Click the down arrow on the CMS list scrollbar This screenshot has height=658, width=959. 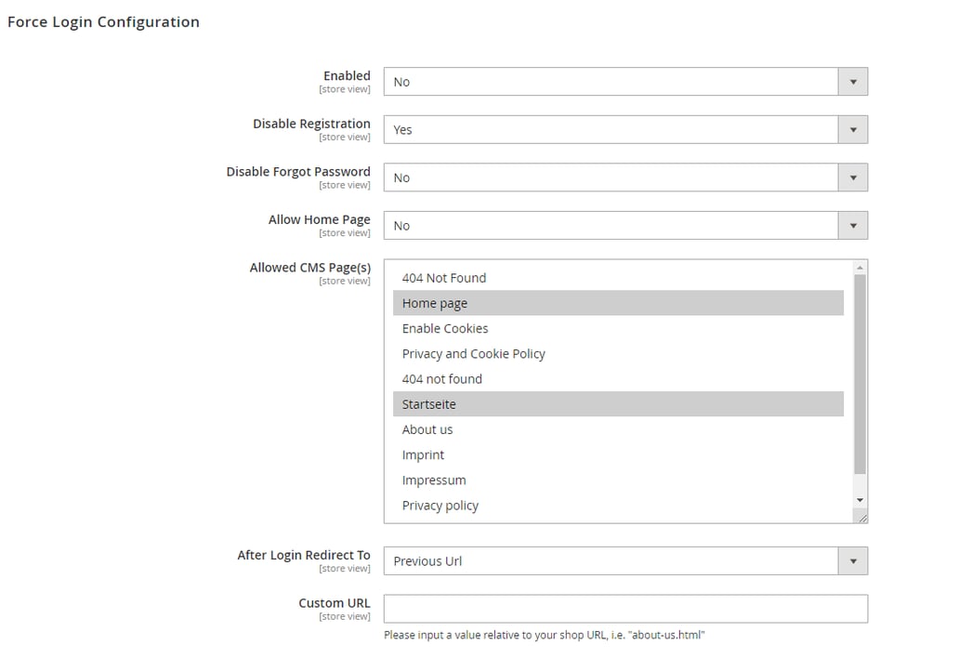click(859, 499)
